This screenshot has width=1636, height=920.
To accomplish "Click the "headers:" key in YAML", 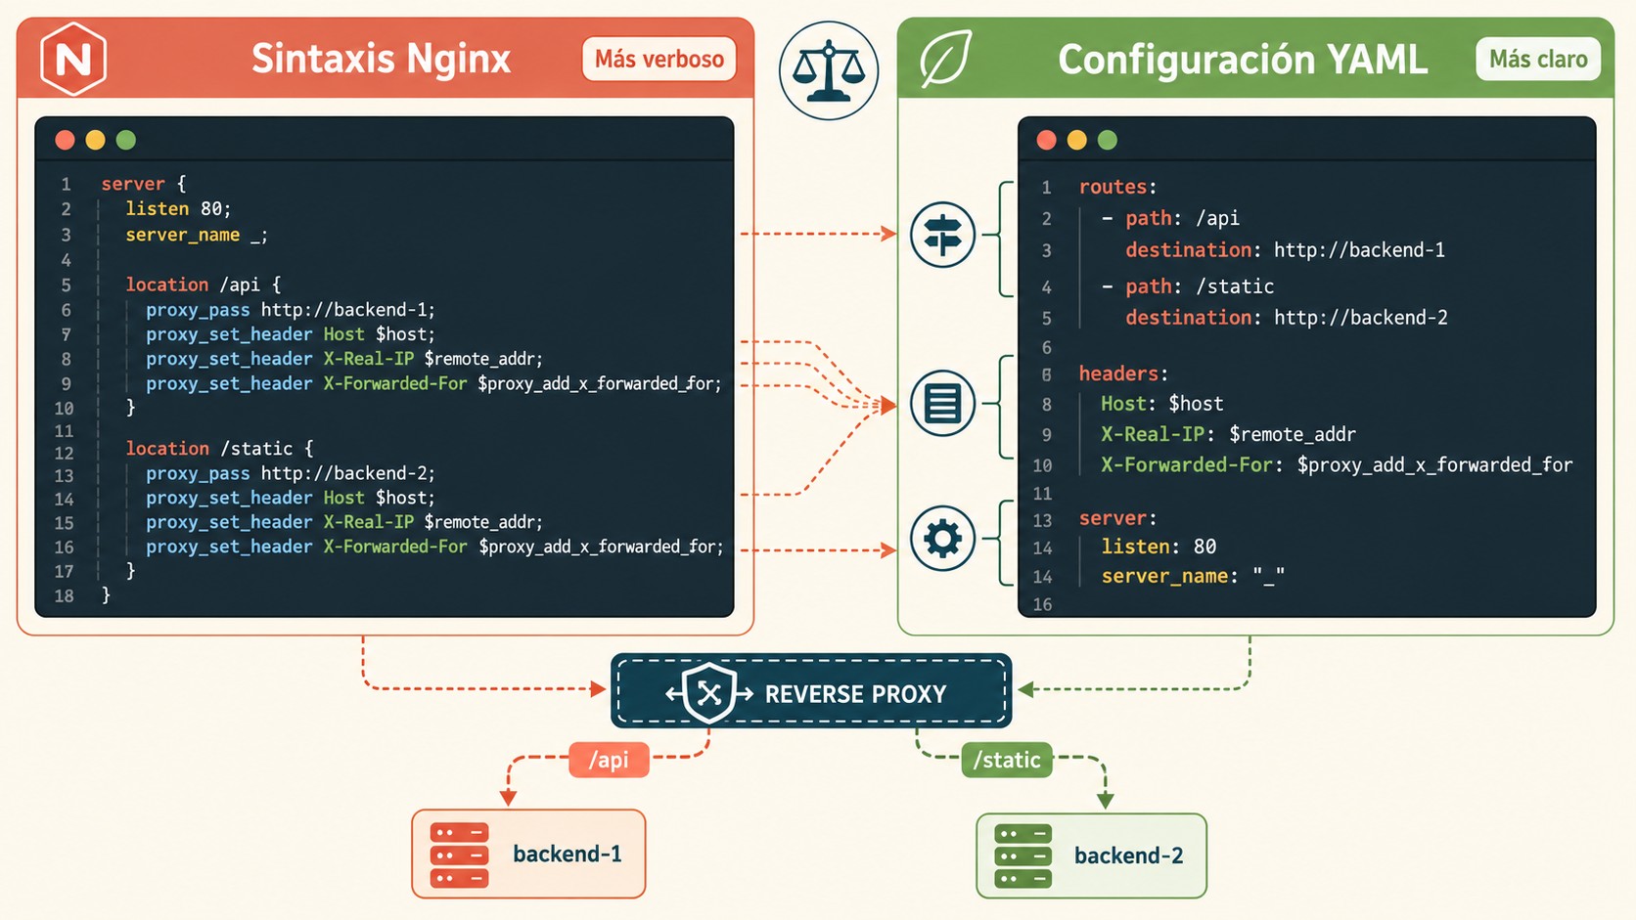I will coord(1123,373).
